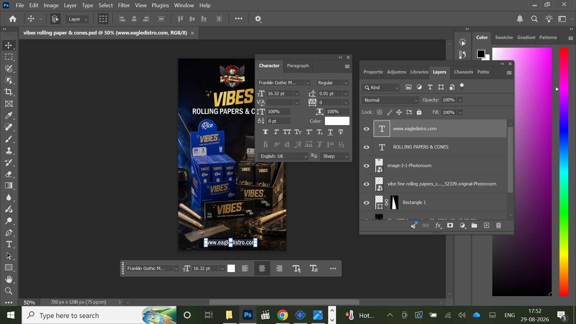Screen dimensions: 576x324
Task: Select the Pen tool
Action: click(x=9, y=232)
